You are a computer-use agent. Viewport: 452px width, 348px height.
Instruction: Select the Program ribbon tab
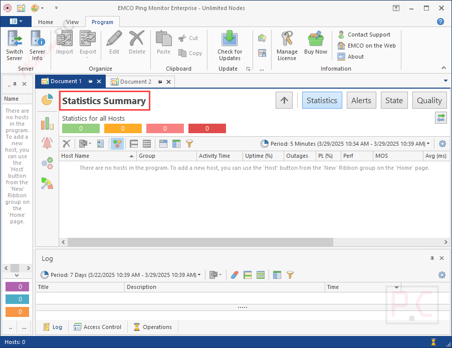(102, 22)
